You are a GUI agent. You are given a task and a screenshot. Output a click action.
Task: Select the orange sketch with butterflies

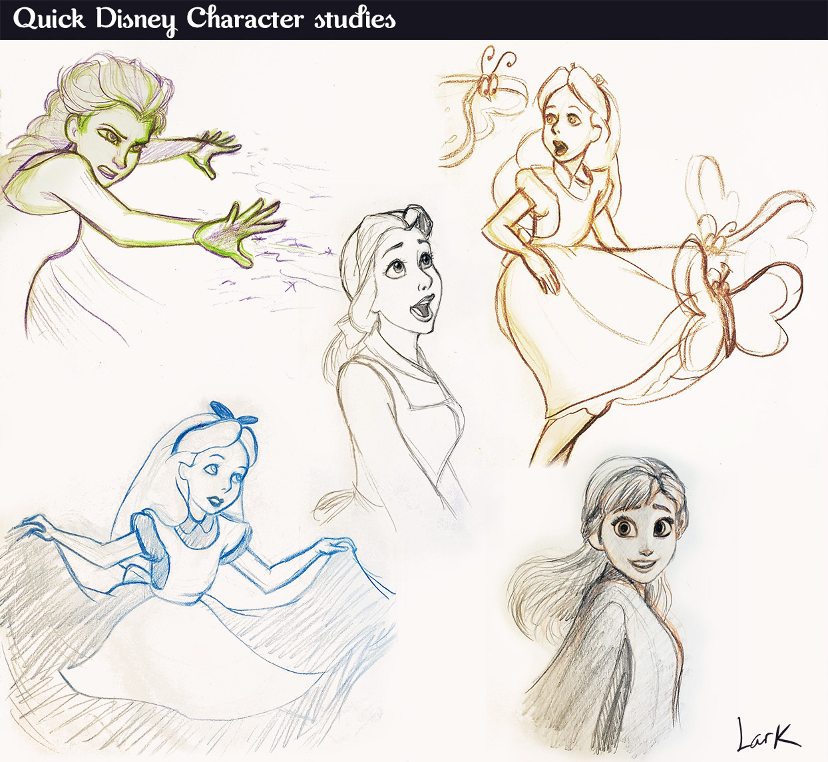coord(626,256)
